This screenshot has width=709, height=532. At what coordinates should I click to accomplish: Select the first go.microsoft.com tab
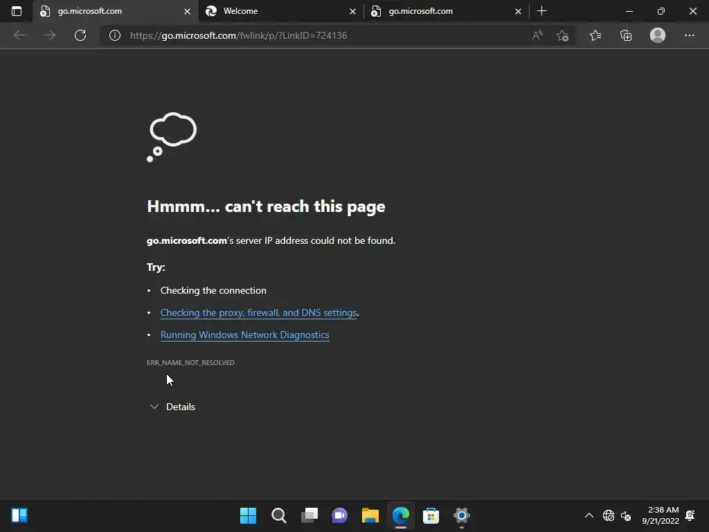pyautogui.click(x=116, y=11)
